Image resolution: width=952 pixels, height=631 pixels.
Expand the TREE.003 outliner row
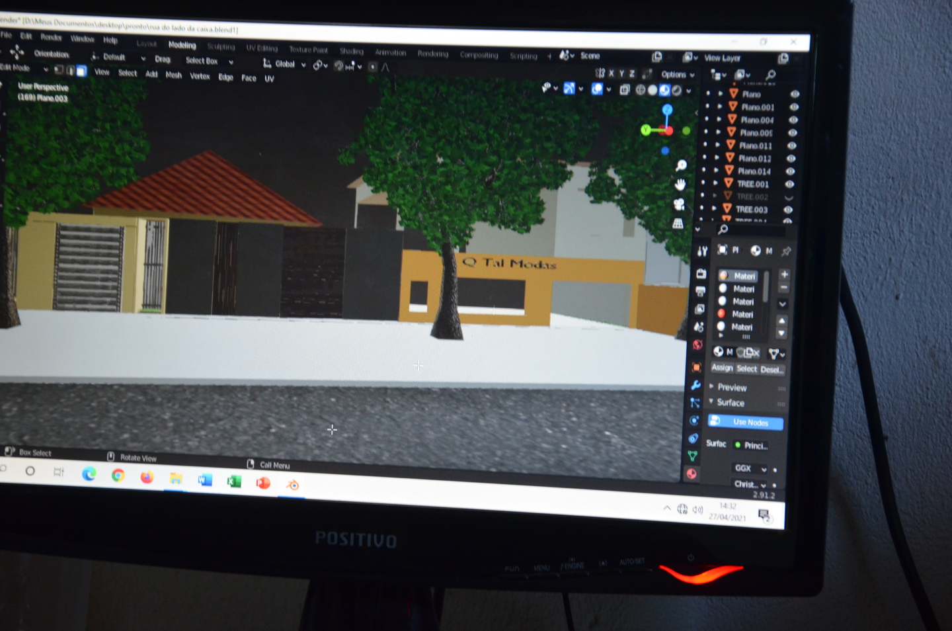714,208
